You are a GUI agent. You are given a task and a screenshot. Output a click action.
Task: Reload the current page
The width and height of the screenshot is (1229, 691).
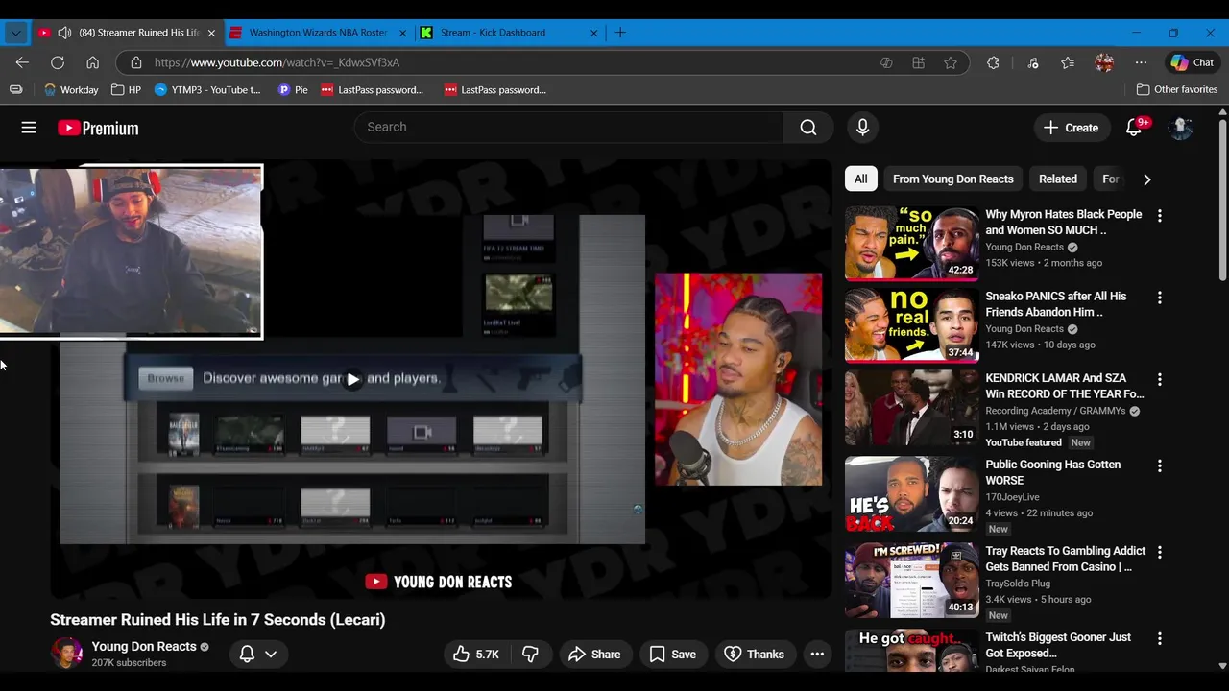click(58, 62)
